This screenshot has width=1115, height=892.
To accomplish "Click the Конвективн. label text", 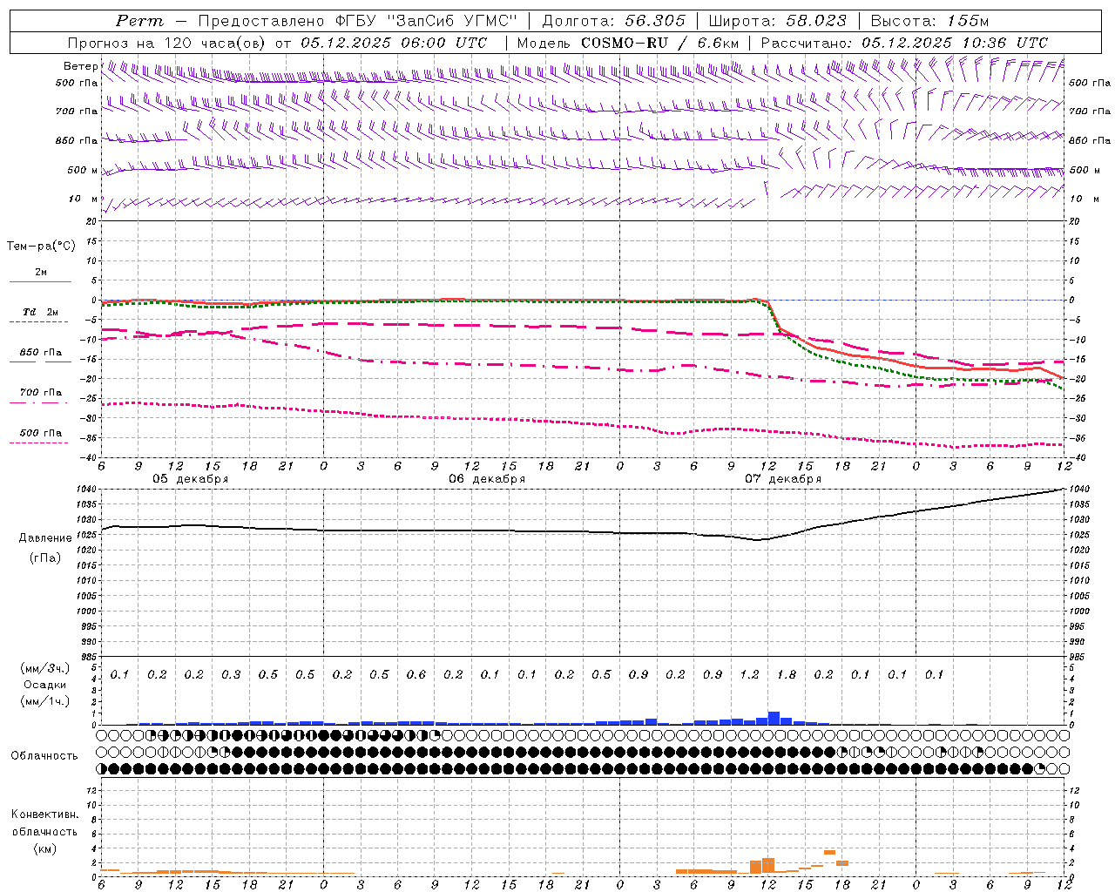I will coord(44,814).
